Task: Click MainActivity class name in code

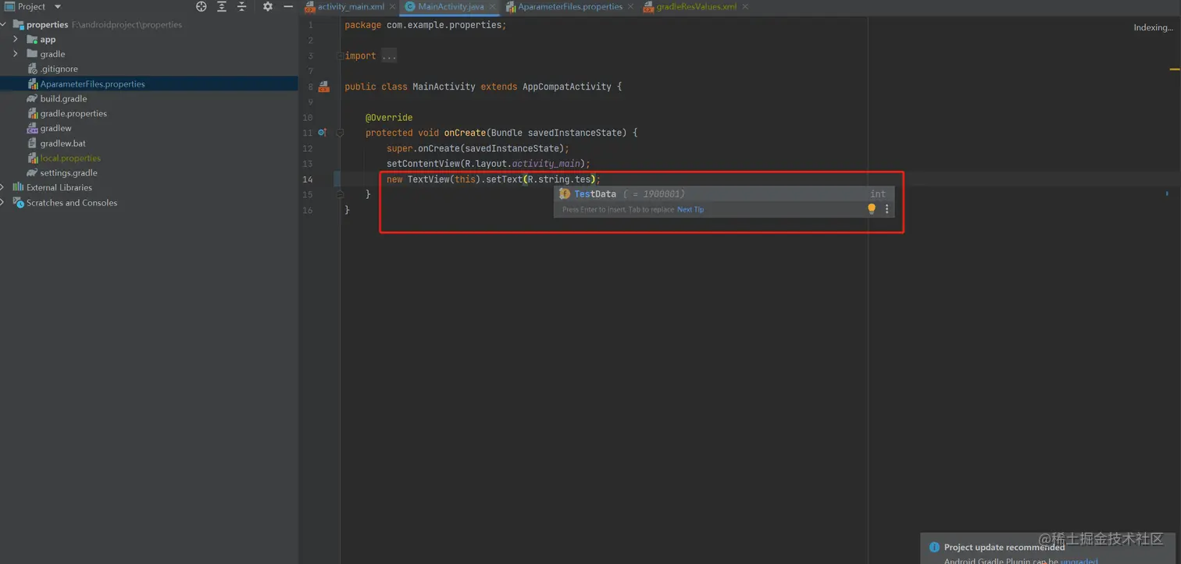Action: pos(444,87)
